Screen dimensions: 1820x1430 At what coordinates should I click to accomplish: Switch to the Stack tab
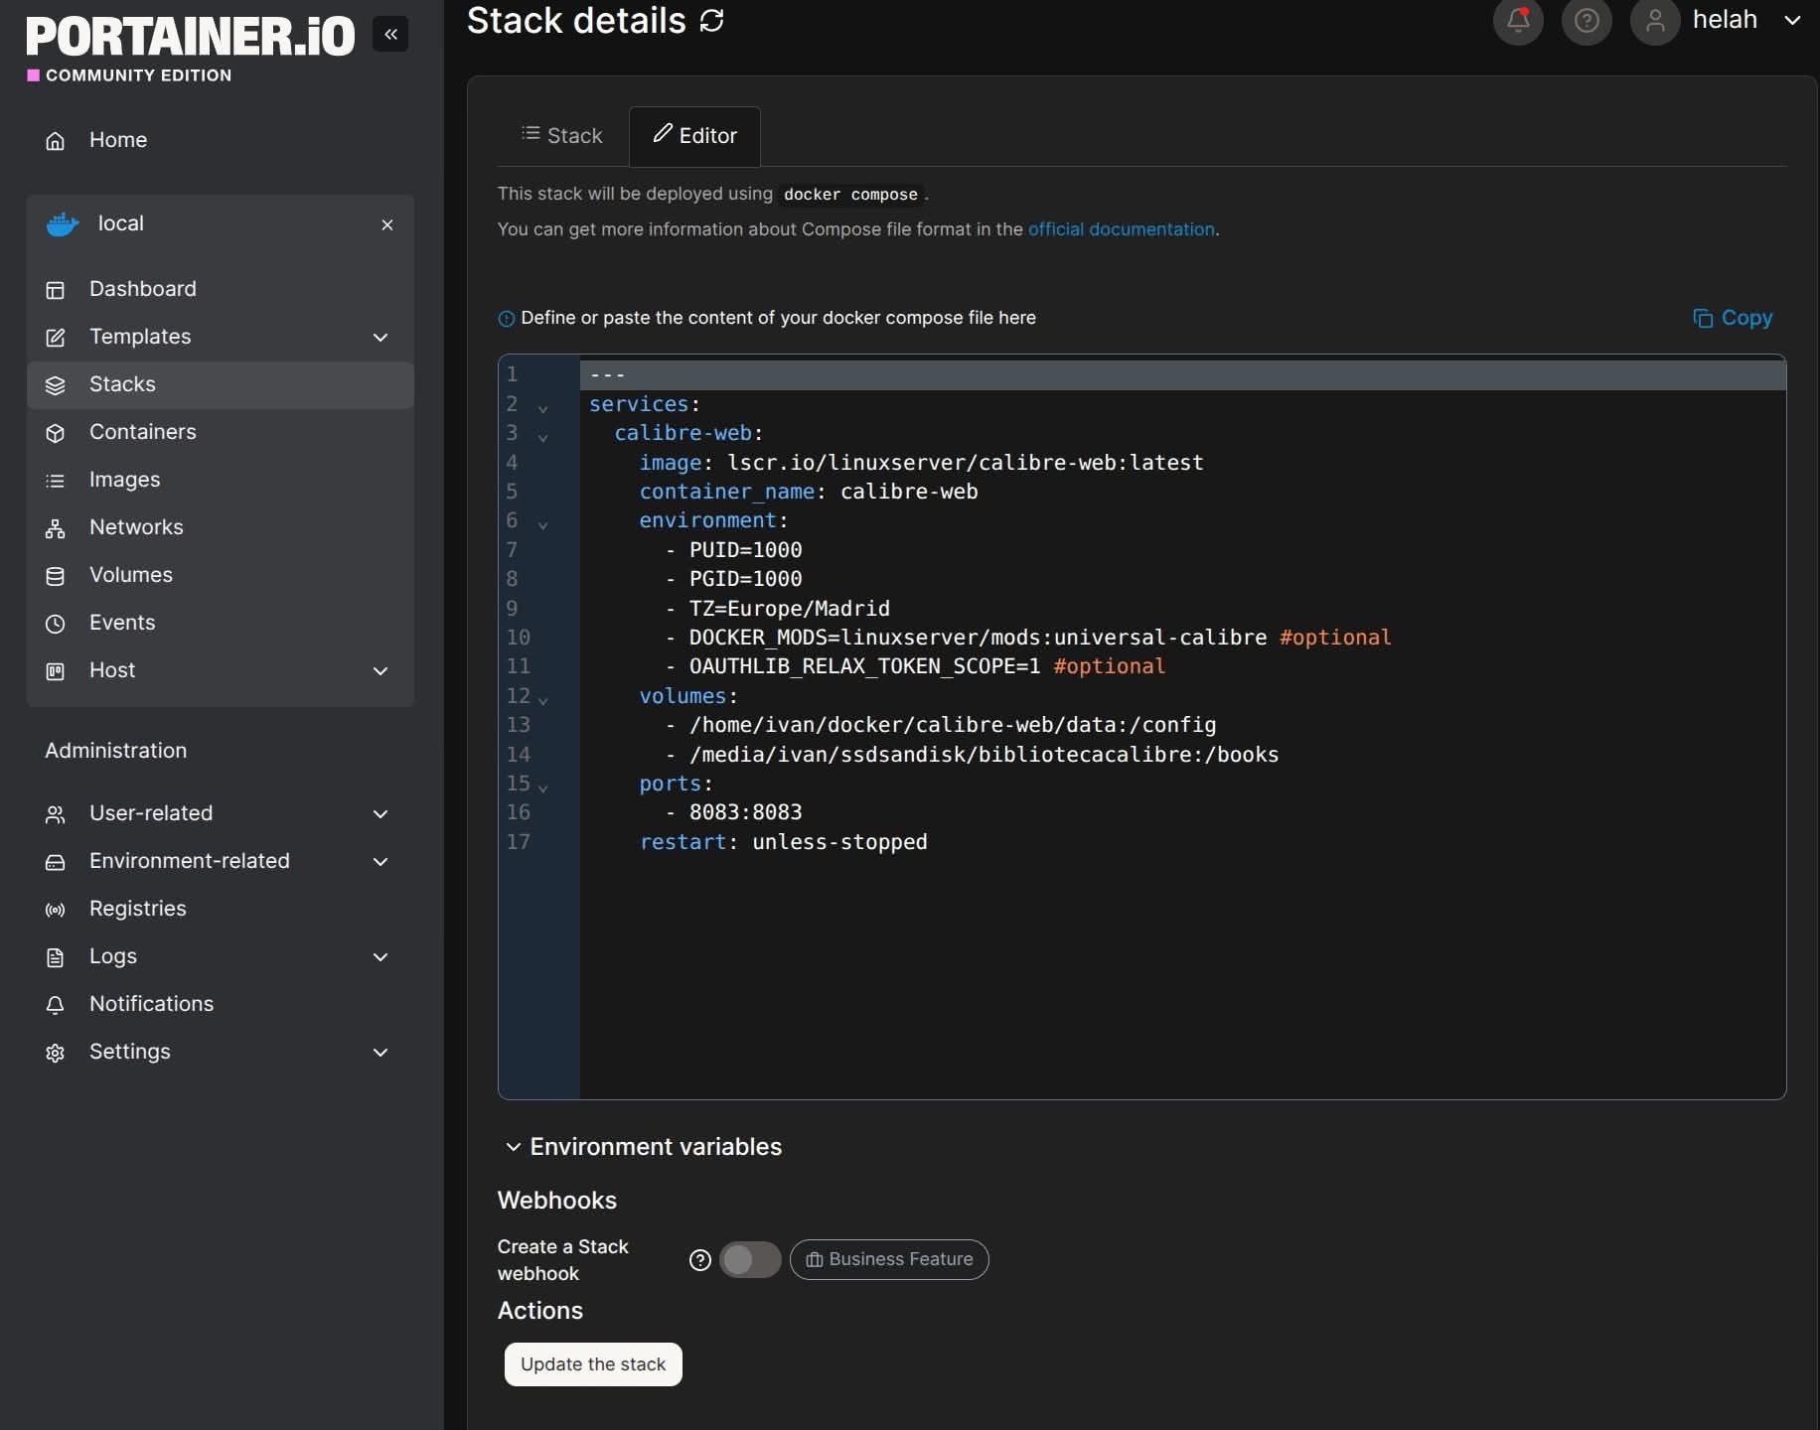[562, 136]
